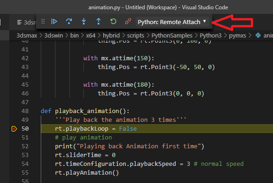Click the 'rt.playAnimation()' line

coord(87,173)
